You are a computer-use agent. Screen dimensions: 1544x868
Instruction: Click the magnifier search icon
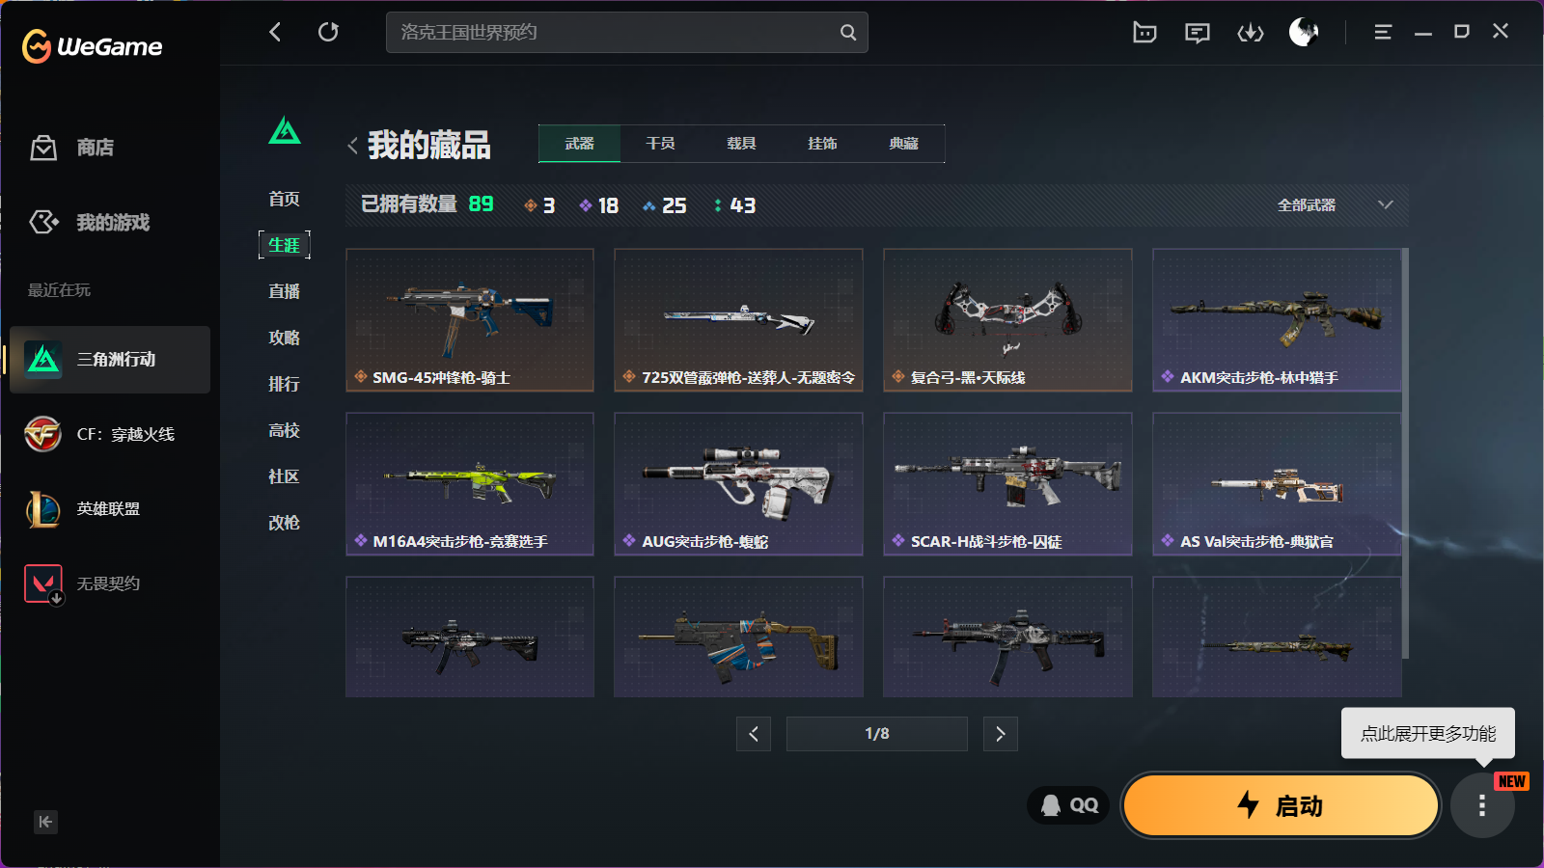[x=848, y=32]
